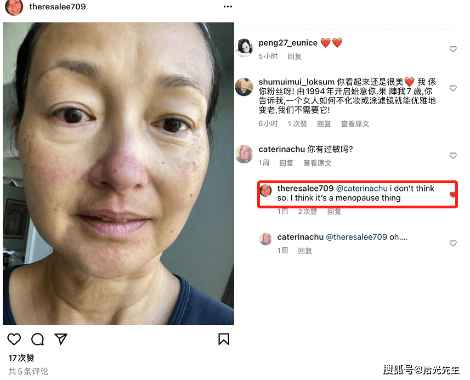470x380 pixels.
Task: Like caterinachu's 'oh....' reply heart
Action: [x=453, y=243]
